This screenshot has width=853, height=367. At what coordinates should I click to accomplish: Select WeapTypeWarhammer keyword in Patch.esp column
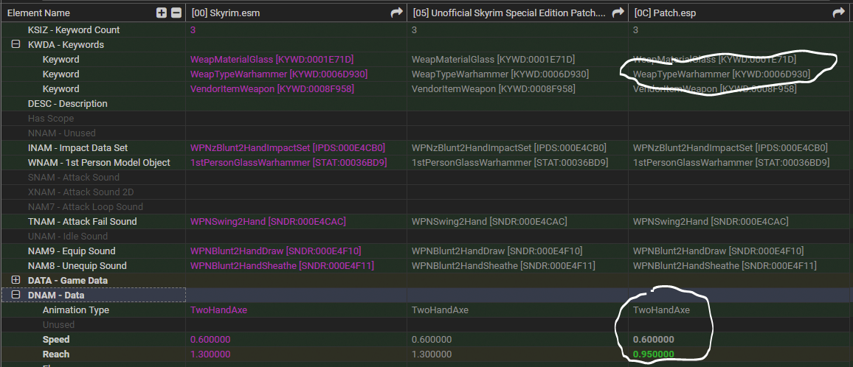(x=721, y=74)
